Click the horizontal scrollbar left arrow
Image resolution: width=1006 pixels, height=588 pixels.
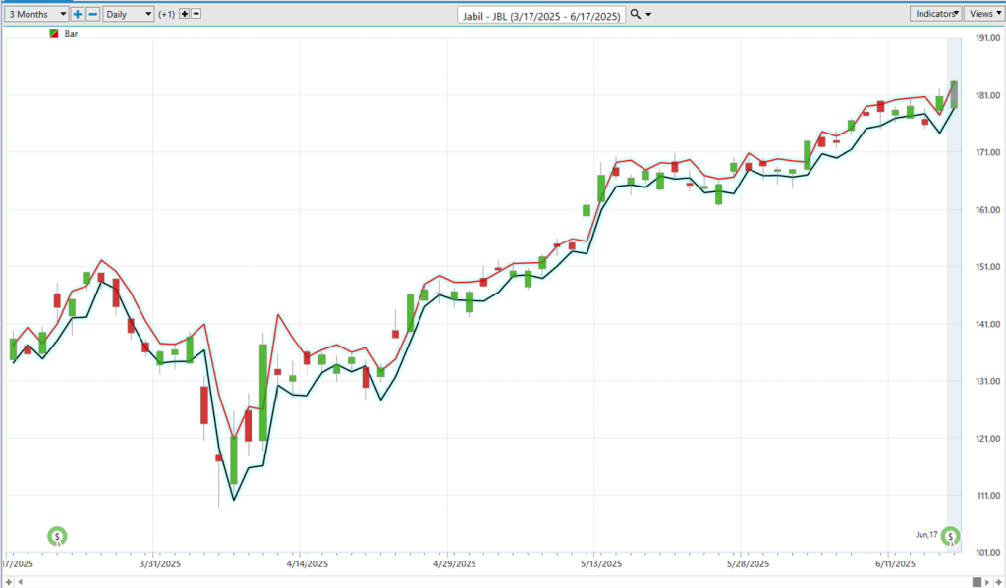pyautogui.click(x=21, y=581)
